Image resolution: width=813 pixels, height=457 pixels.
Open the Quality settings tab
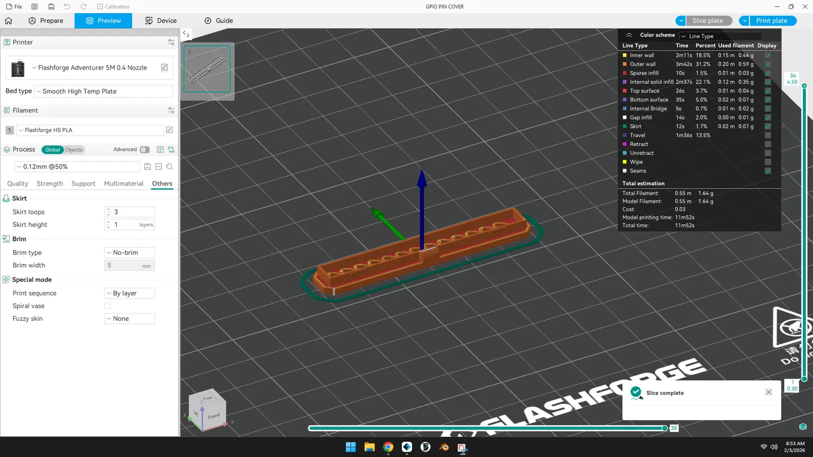coord(18,184)
